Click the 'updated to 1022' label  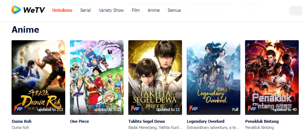click(x=108, y=109)
